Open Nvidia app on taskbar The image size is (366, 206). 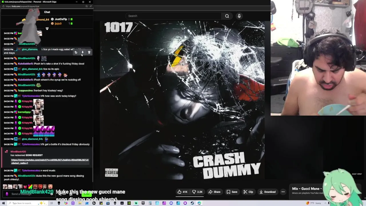[x=129, y=203]
